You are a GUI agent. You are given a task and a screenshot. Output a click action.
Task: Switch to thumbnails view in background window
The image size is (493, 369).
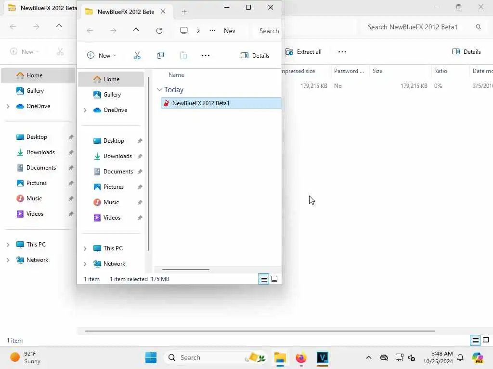[x=486, y=340]
